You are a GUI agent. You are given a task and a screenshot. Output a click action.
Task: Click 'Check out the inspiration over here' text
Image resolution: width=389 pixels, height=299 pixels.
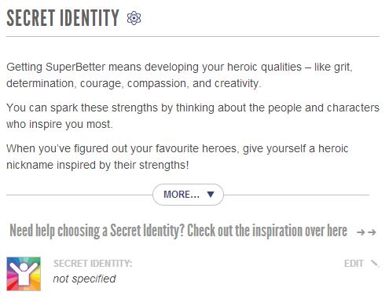267,231
